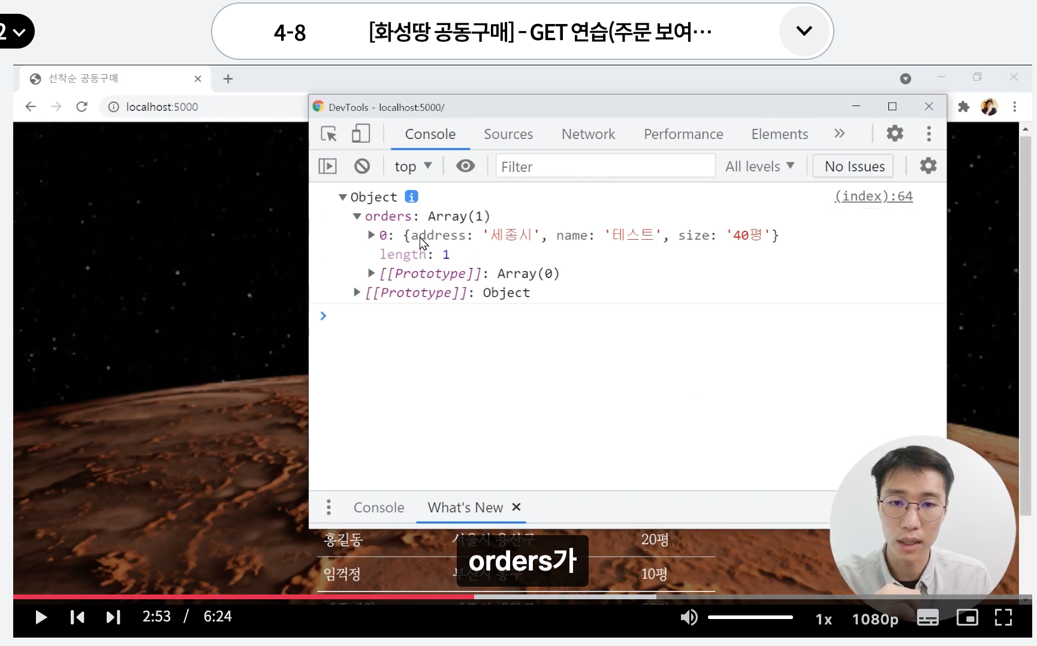The image size is (1037, 646).
Task: Change video quality 1080p
Action: click(875, 619)
